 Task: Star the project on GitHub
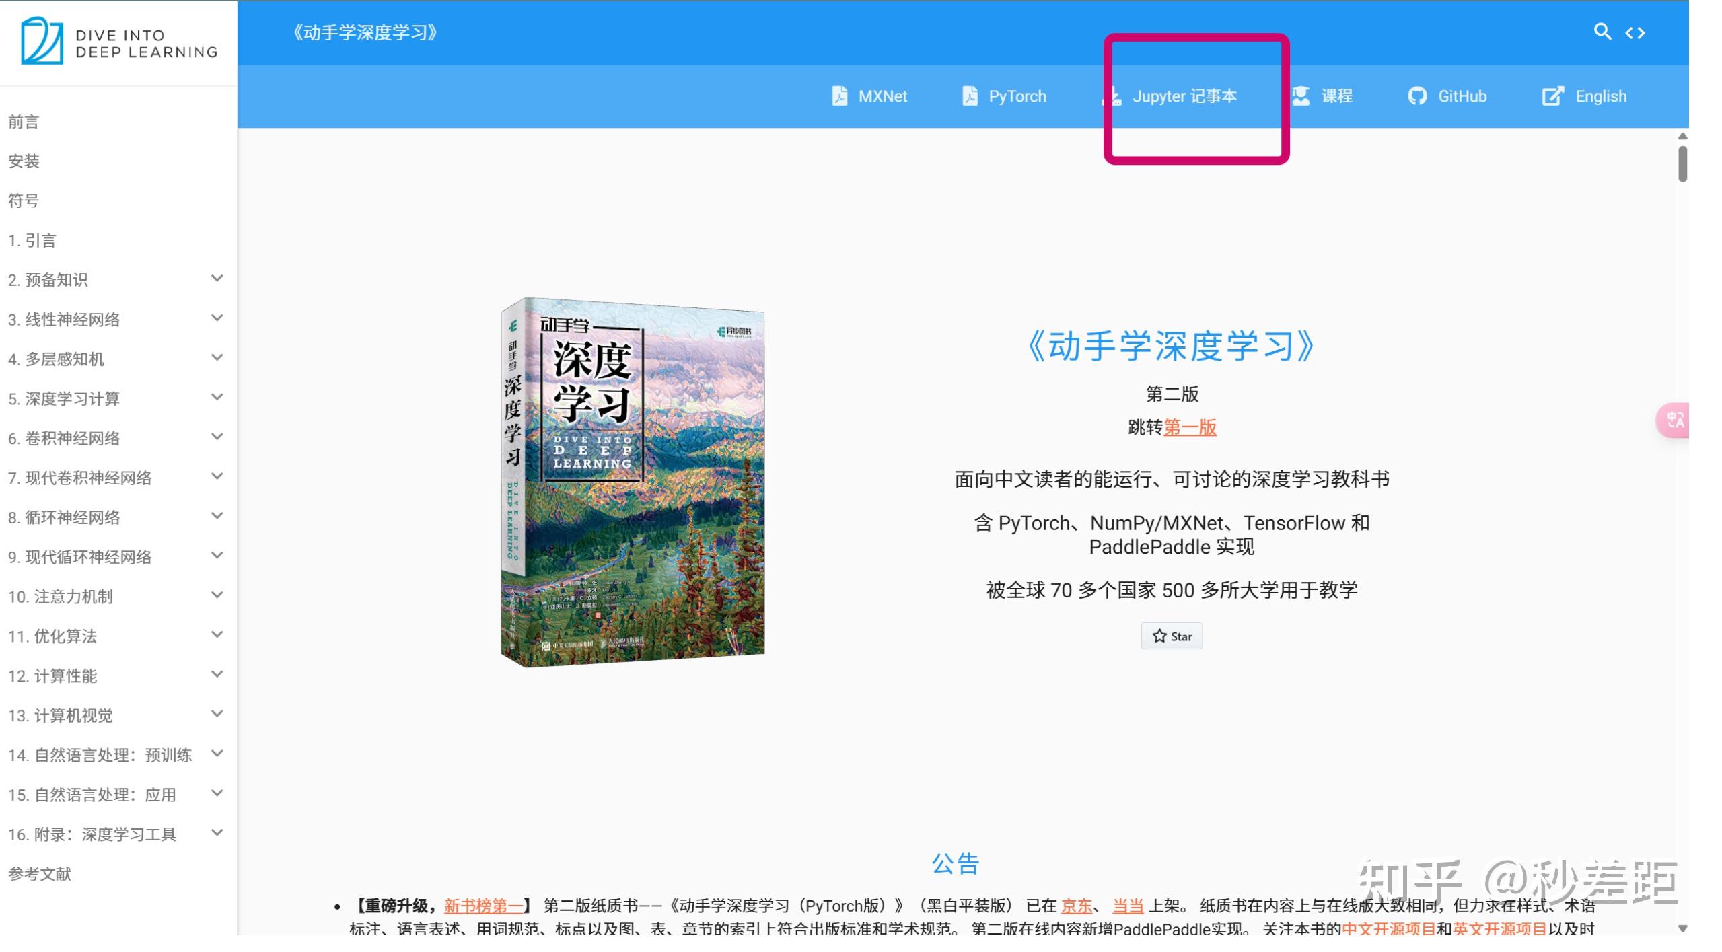tap(1172, 636)
